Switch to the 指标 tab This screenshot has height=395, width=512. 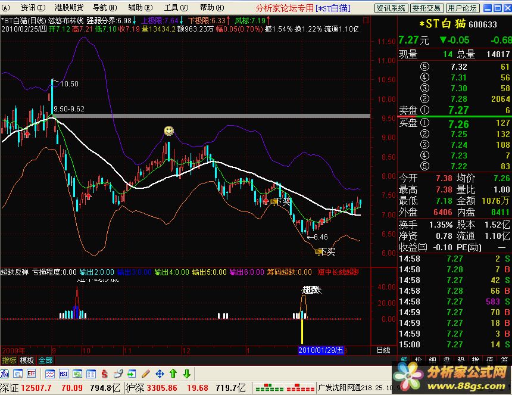click(9, 360)
